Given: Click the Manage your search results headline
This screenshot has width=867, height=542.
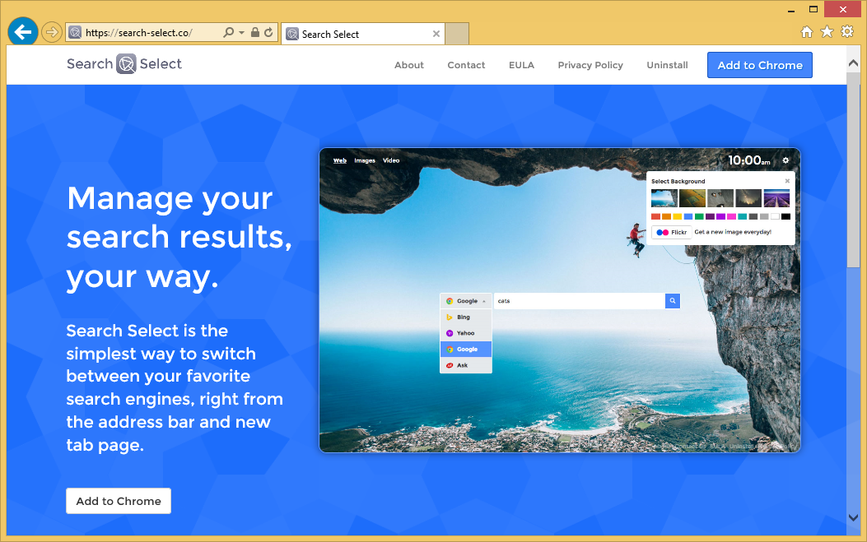Looking at the screenshot, I should 179,238.
